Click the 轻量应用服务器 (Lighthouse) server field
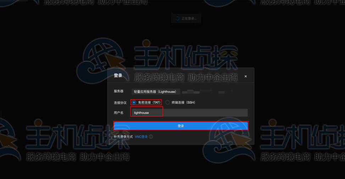The width and height of the screenshot is (345, 179). click(x=156, y=92)
